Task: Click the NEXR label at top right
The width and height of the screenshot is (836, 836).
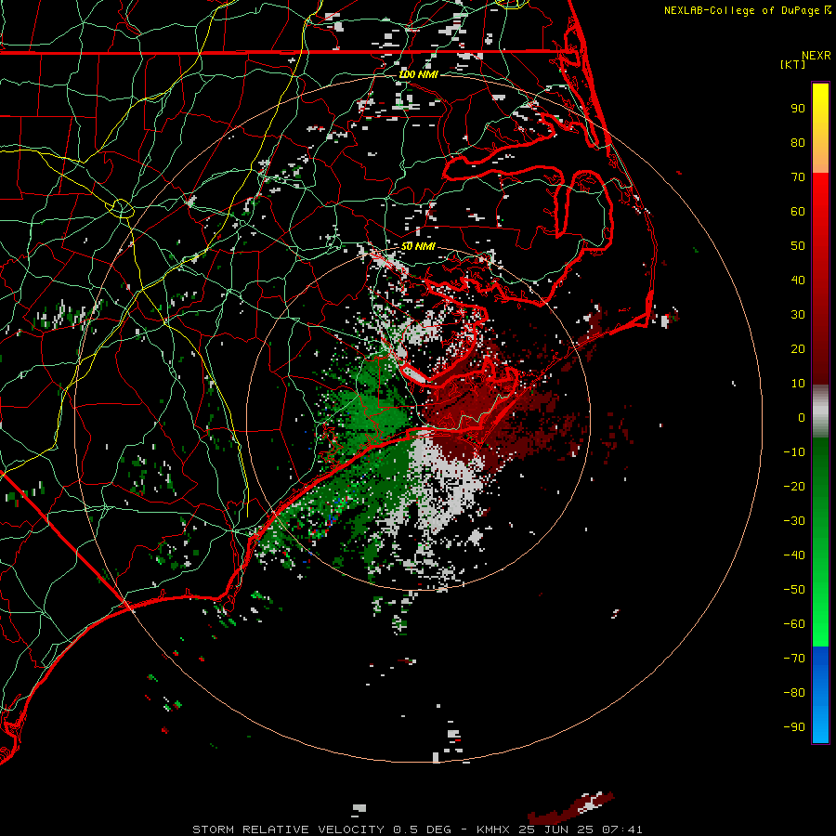Action: pos(816,56)
